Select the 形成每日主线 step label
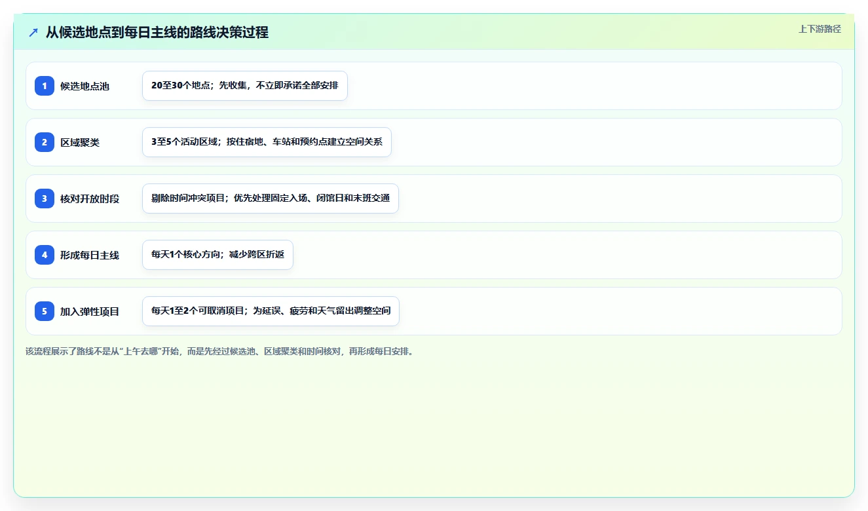Image resolution: width=868 pixels, height=511 pixels. tap(90, 255)
